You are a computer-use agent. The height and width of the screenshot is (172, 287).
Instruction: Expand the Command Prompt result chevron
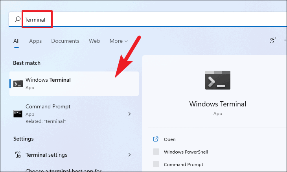click(129, 114)
